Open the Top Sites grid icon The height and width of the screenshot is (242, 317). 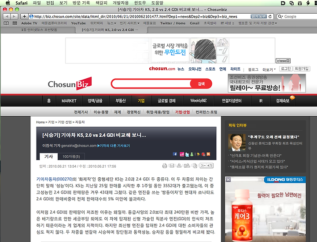tap(15, 23)
